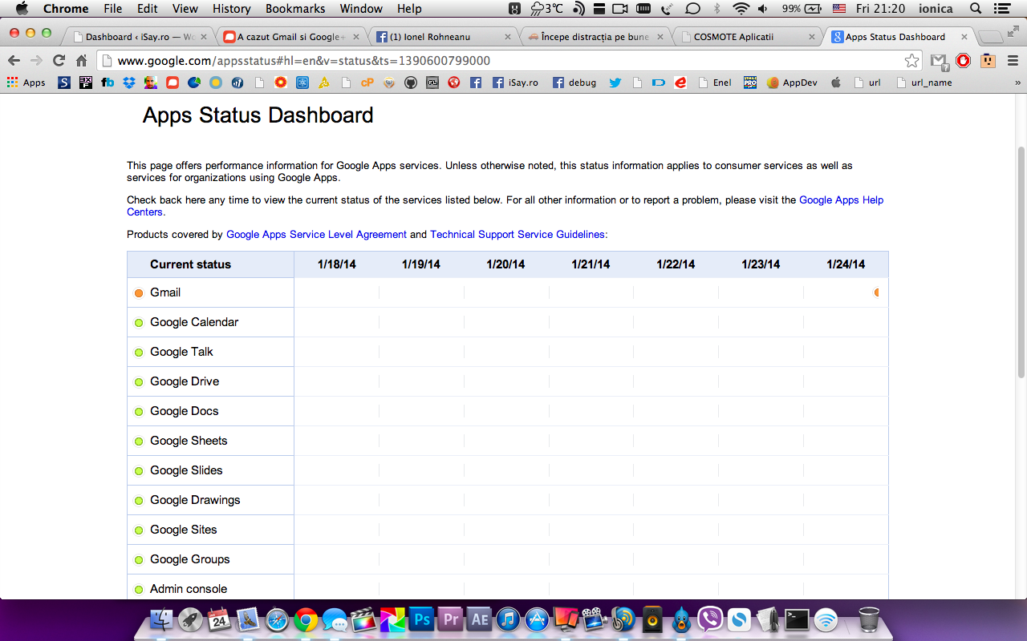Click the GitHub bookmark icon
1027x641 pixels.
(411, 83)
